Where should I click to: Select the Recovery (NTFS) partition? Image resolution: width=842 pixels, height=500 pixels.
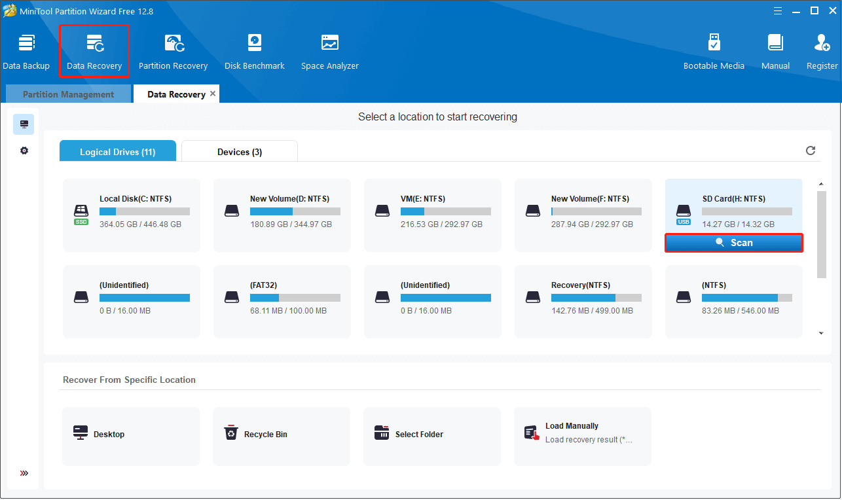[583, 302]
